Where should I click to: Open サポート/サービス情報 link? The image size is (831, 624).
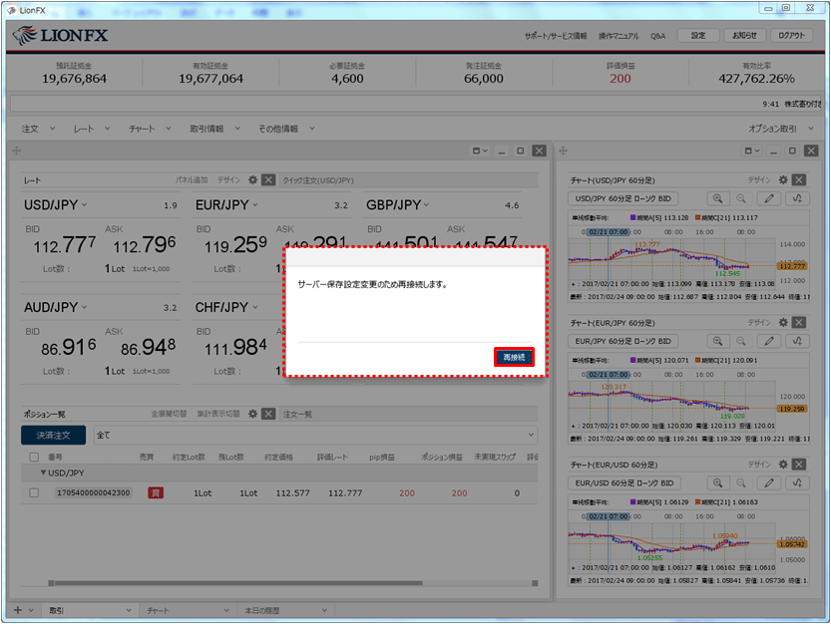pos(556,36)
